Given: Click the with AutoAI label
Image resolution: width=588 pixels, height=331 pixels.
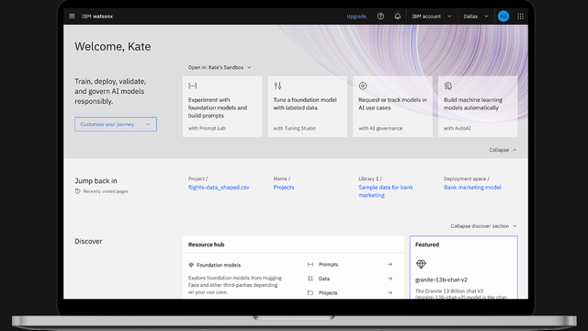Looking at the screenshot, I should pyautogui.click(x=458, y=129).
